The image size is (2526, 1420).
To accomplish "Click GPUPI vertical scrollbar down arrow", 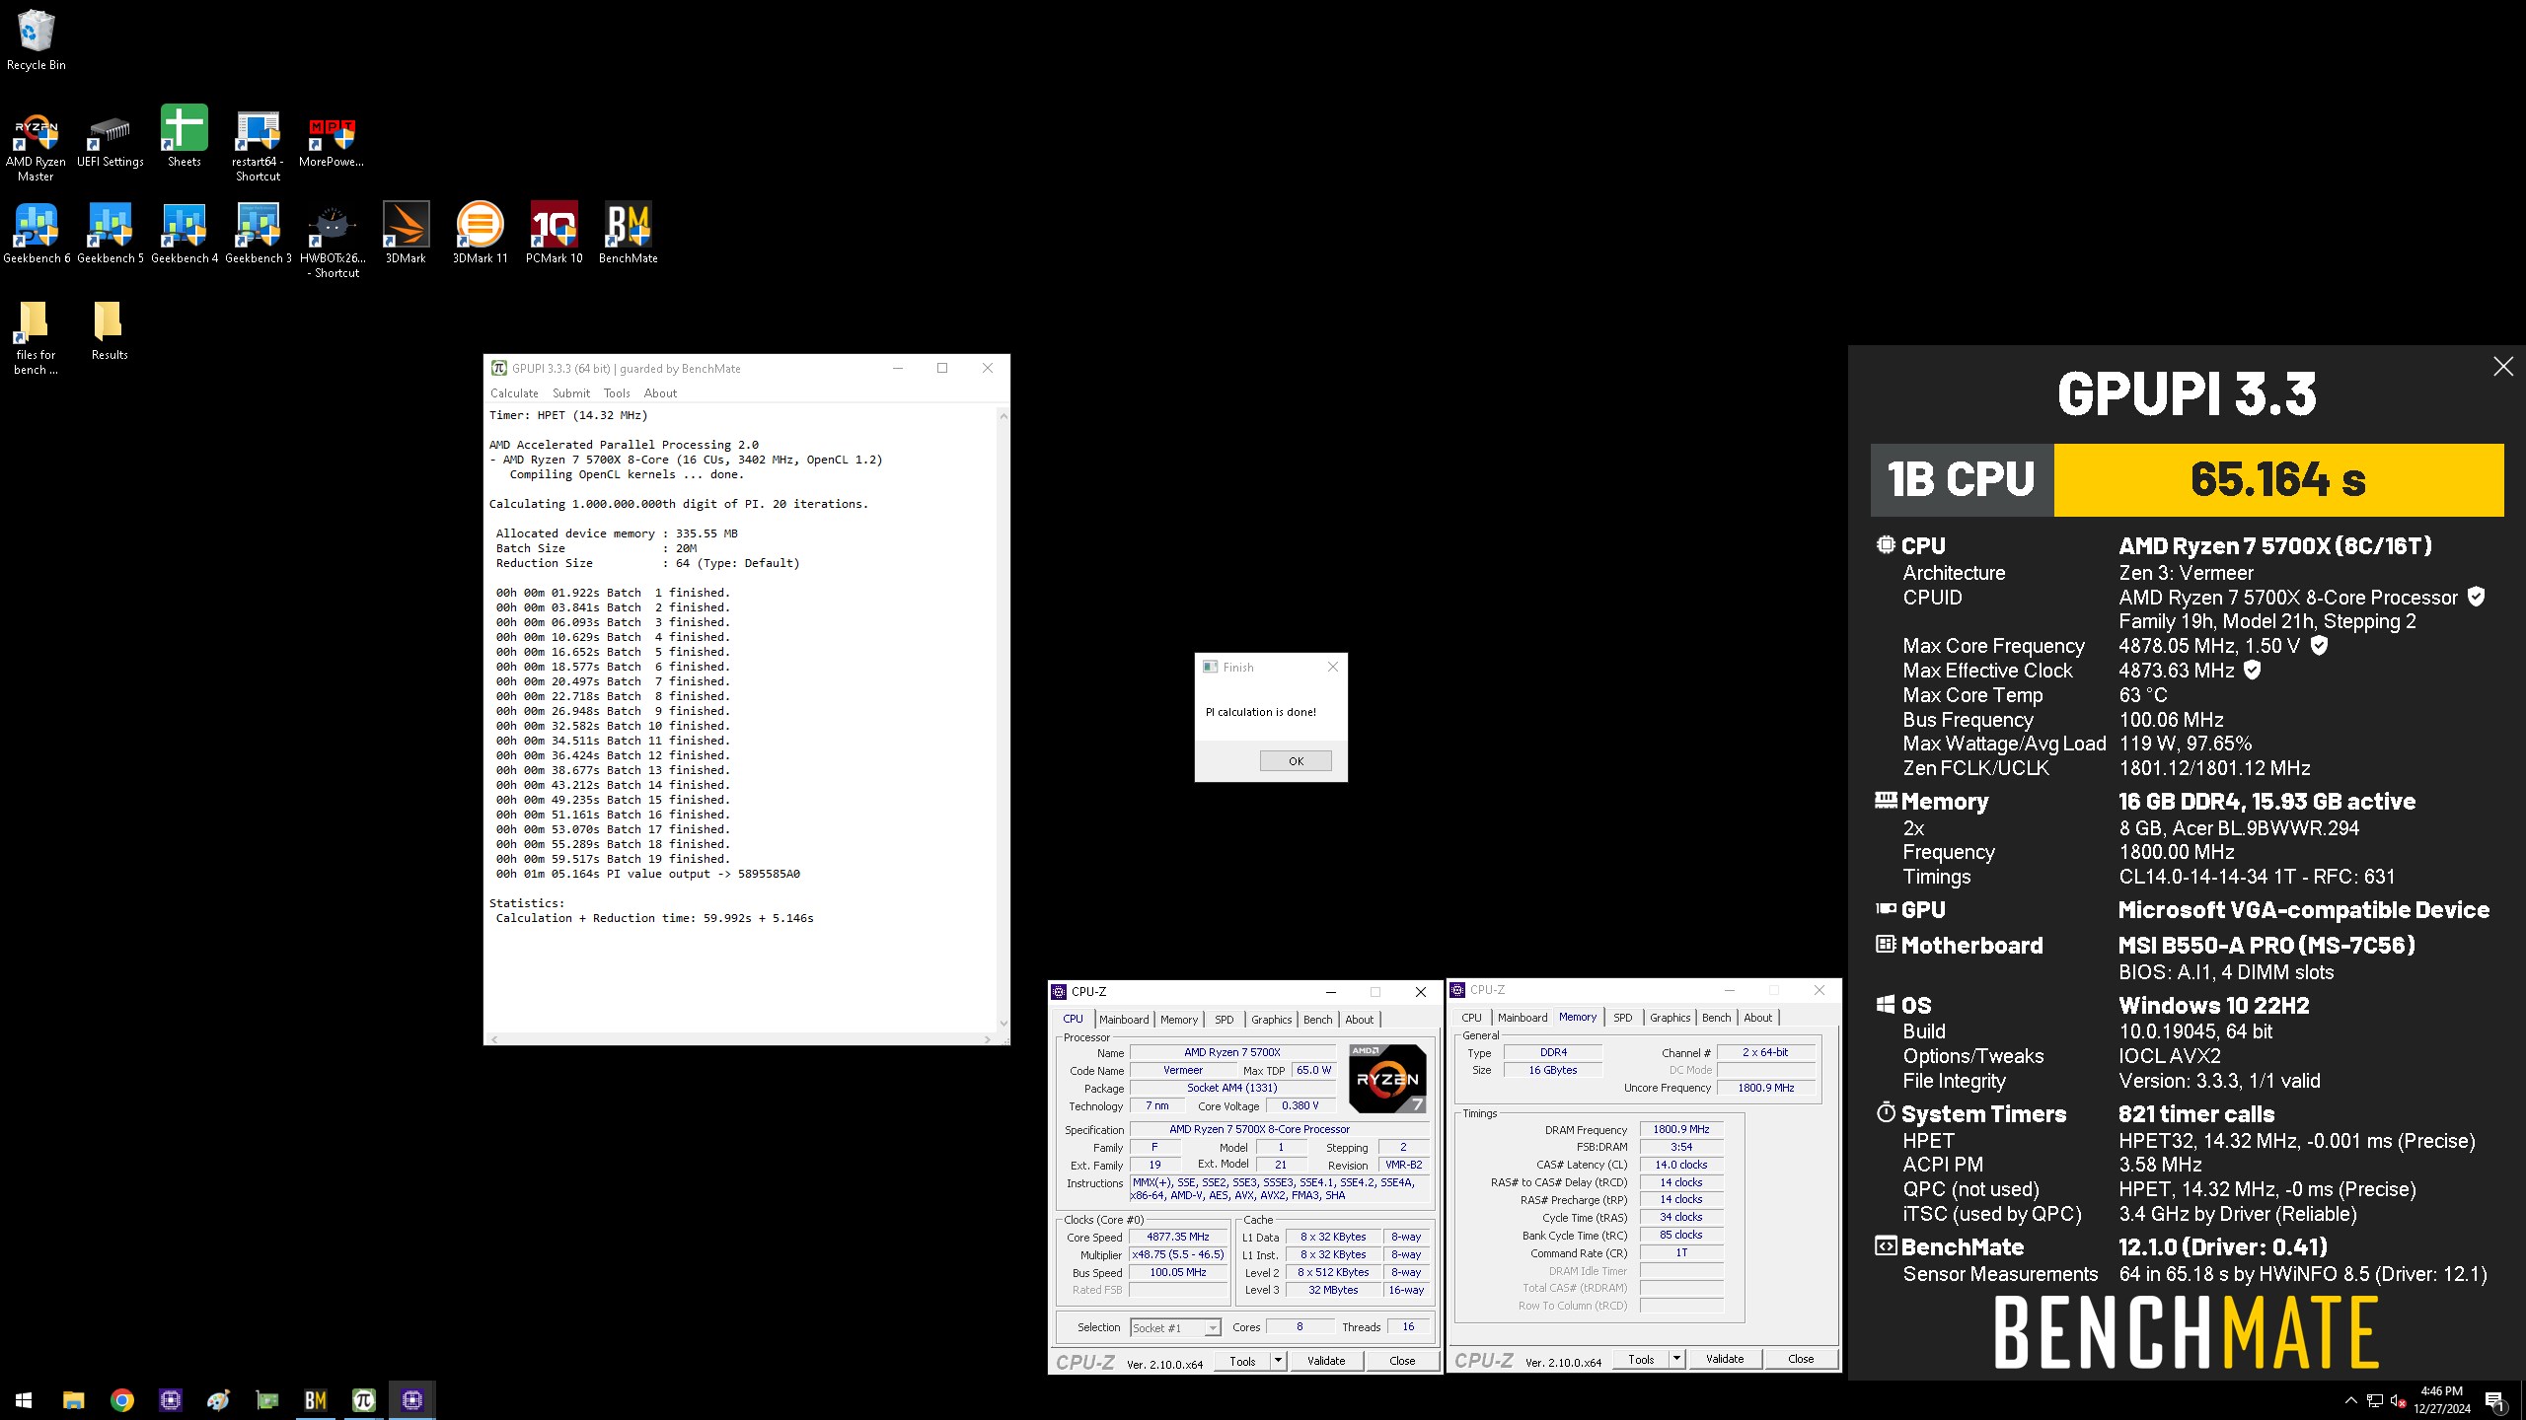I will (x=1003, y=1024).
